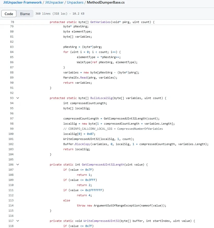Image resolution: width=214 pixels, height=228 pixels.
Task: Switch to the Blame view tab
Action: coord(25,14)
